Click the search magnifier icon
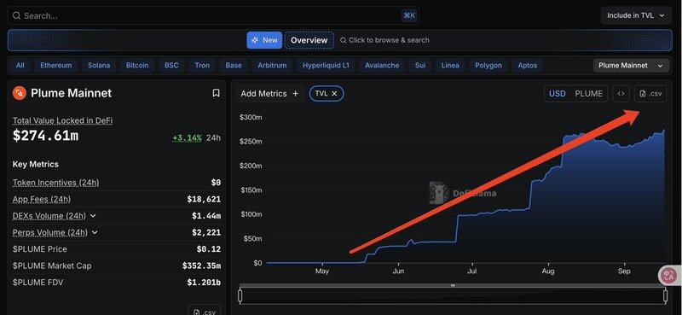 pyautogui.click(x=16, y=15)
